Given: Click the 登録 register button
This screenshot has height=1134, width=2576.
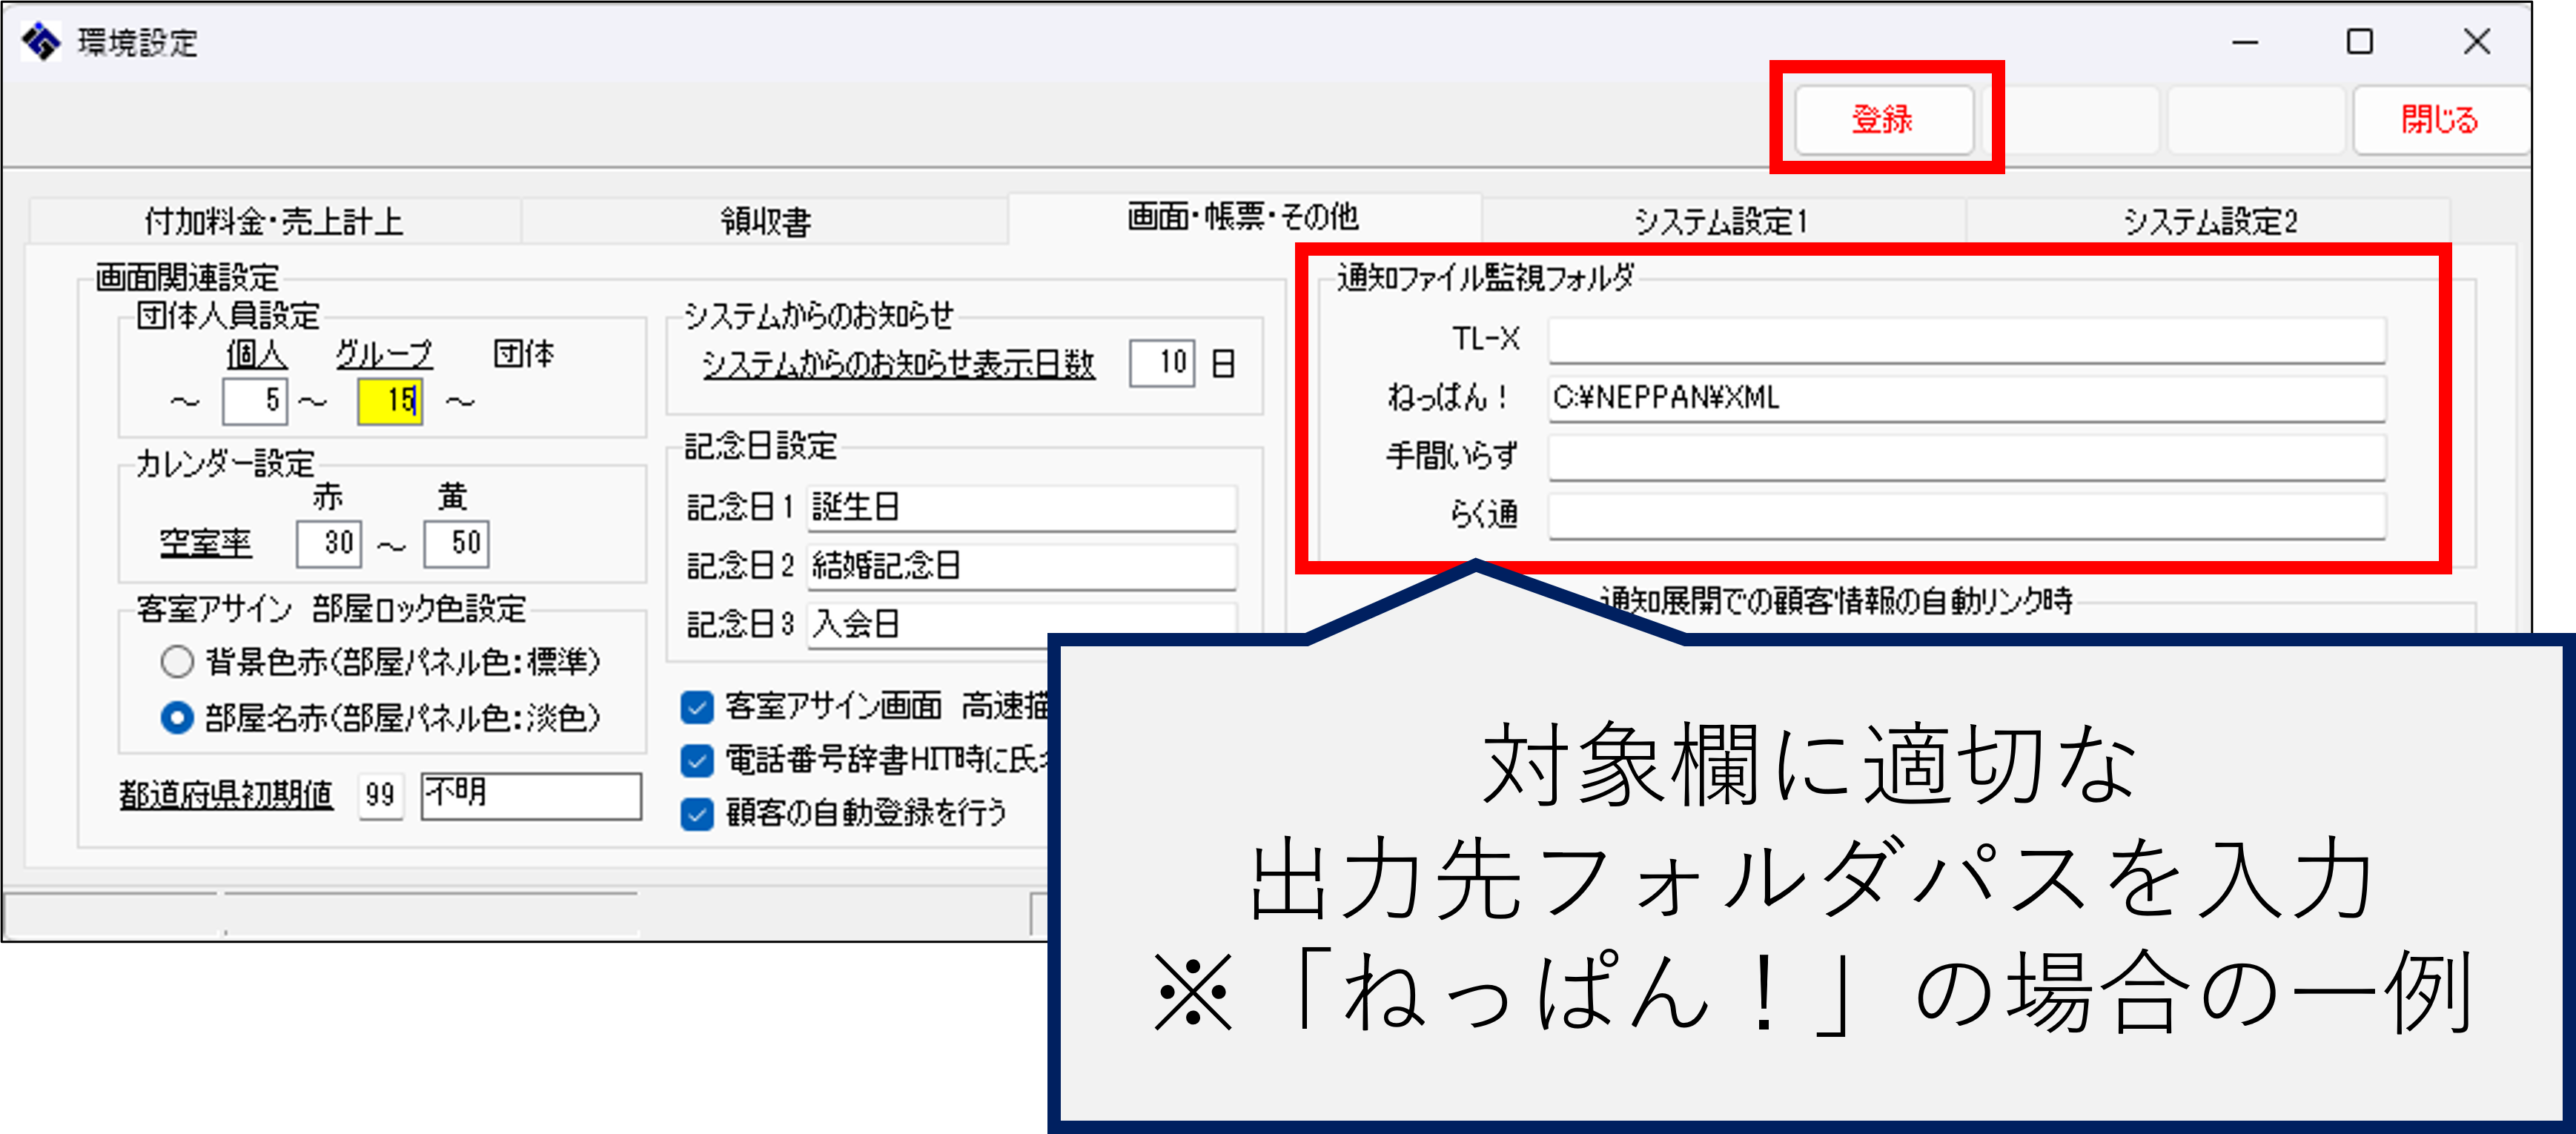Looking at the screenshot, I should [1883, 120].
